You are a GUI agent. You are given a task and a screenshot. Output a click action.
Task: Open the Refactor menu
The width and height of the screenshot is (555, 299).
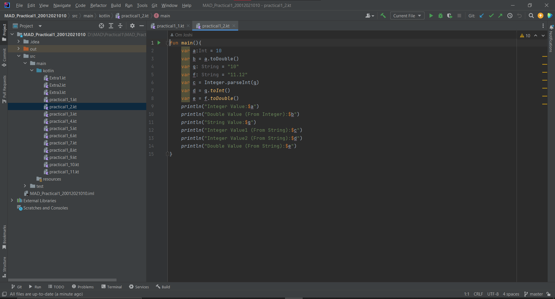[x=98, y=5]
